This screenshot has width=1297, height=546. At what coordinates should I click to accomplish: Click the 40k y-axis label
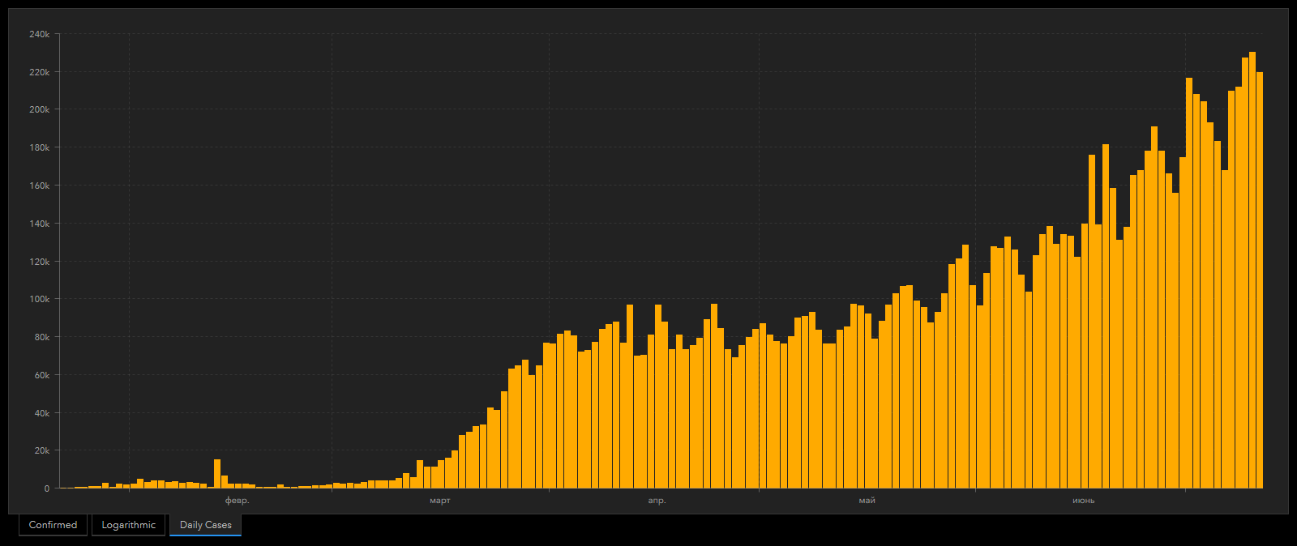(x=41, y=413)
